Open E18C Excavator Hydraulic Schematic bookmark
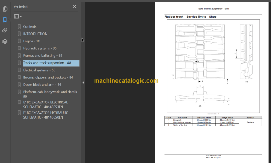Image resolution: width=271 pixels, height=163 pixels. pos(46,115)
